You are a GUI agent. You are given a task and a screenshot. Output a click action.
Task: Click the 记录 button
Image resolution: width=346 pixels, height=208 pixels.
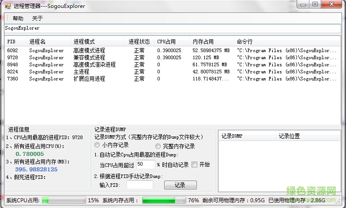click(x=180, y=185)
